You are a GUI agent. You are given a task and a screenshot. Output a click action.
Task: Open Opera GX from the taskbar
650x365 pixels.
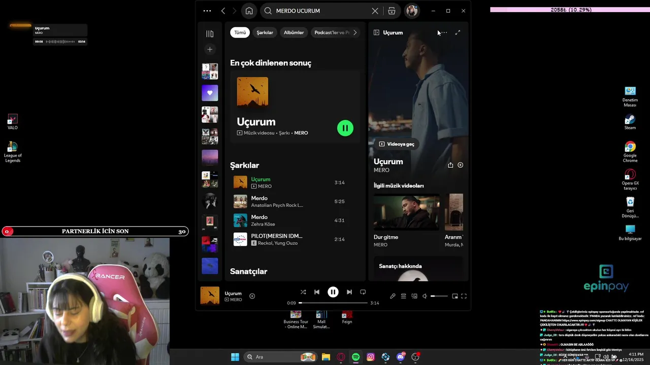[x=341, y=357]
